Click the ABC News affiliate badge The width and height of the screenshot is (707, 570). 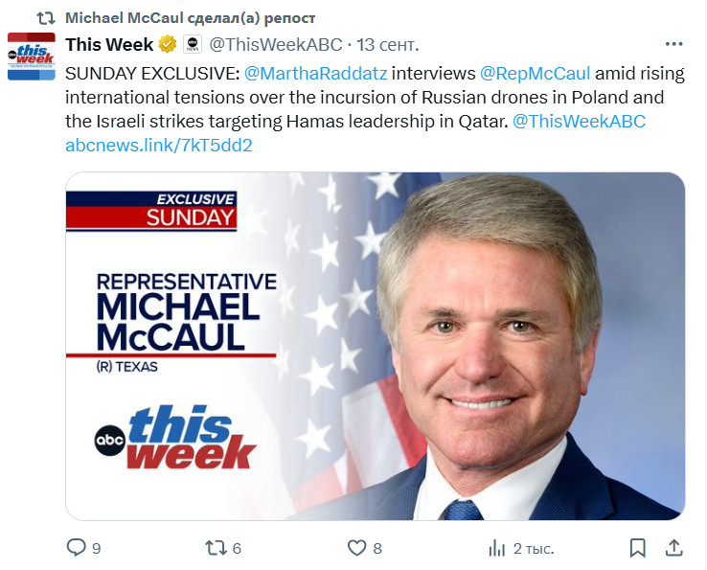click(x=192, y=45)
